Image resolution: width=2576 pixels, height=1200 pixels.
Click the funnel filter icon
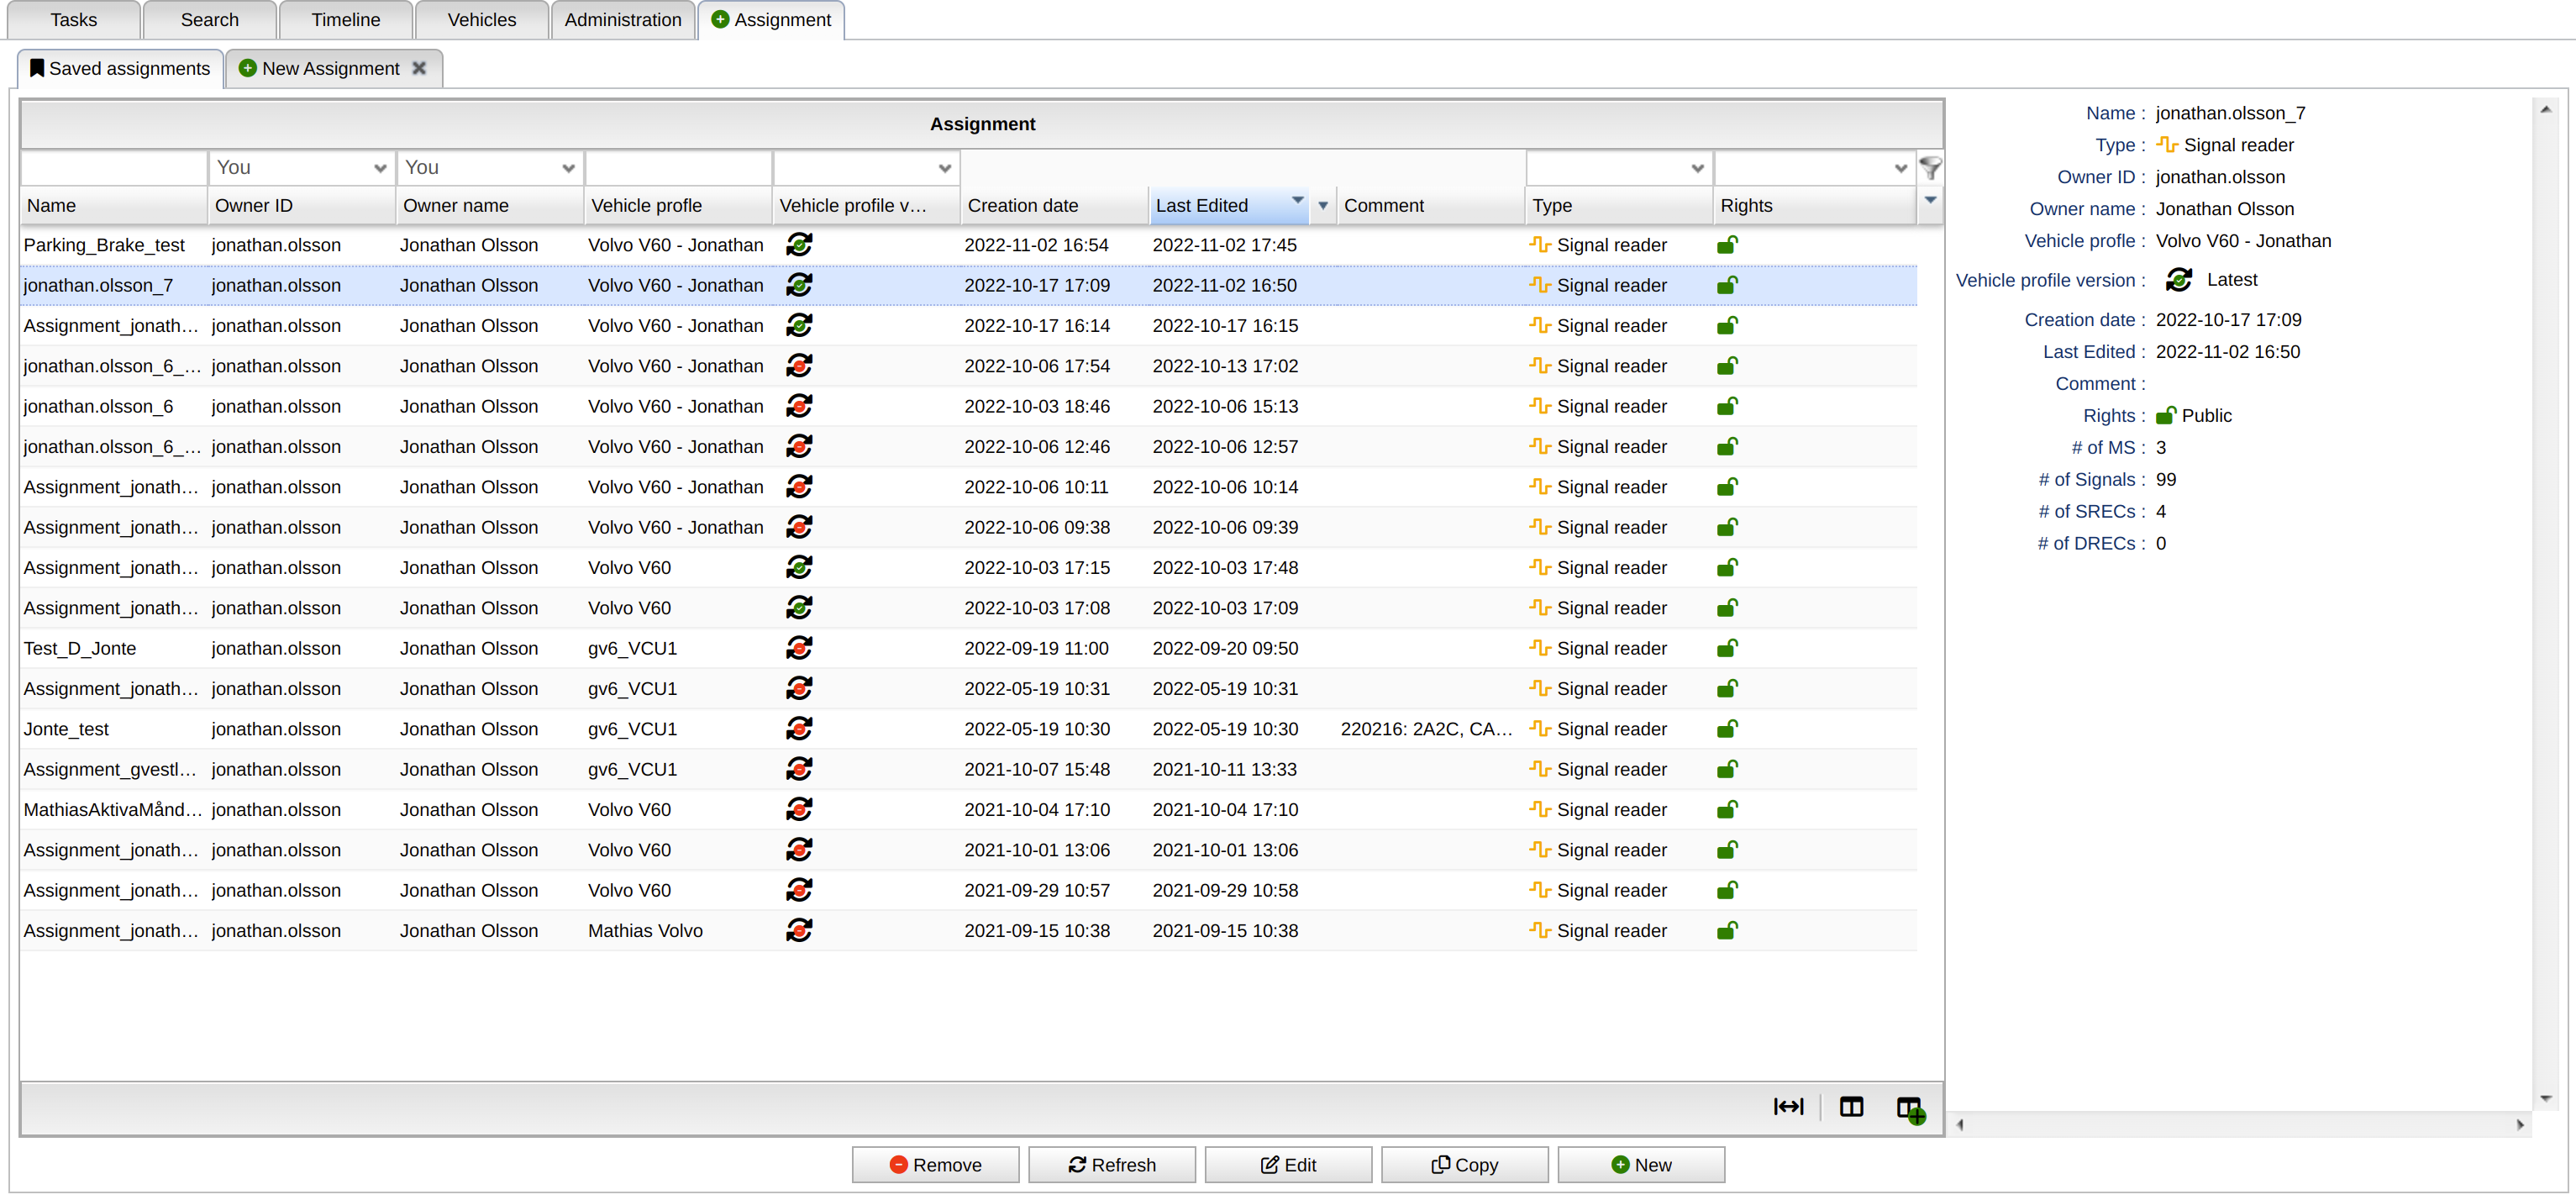[1929, 167]
